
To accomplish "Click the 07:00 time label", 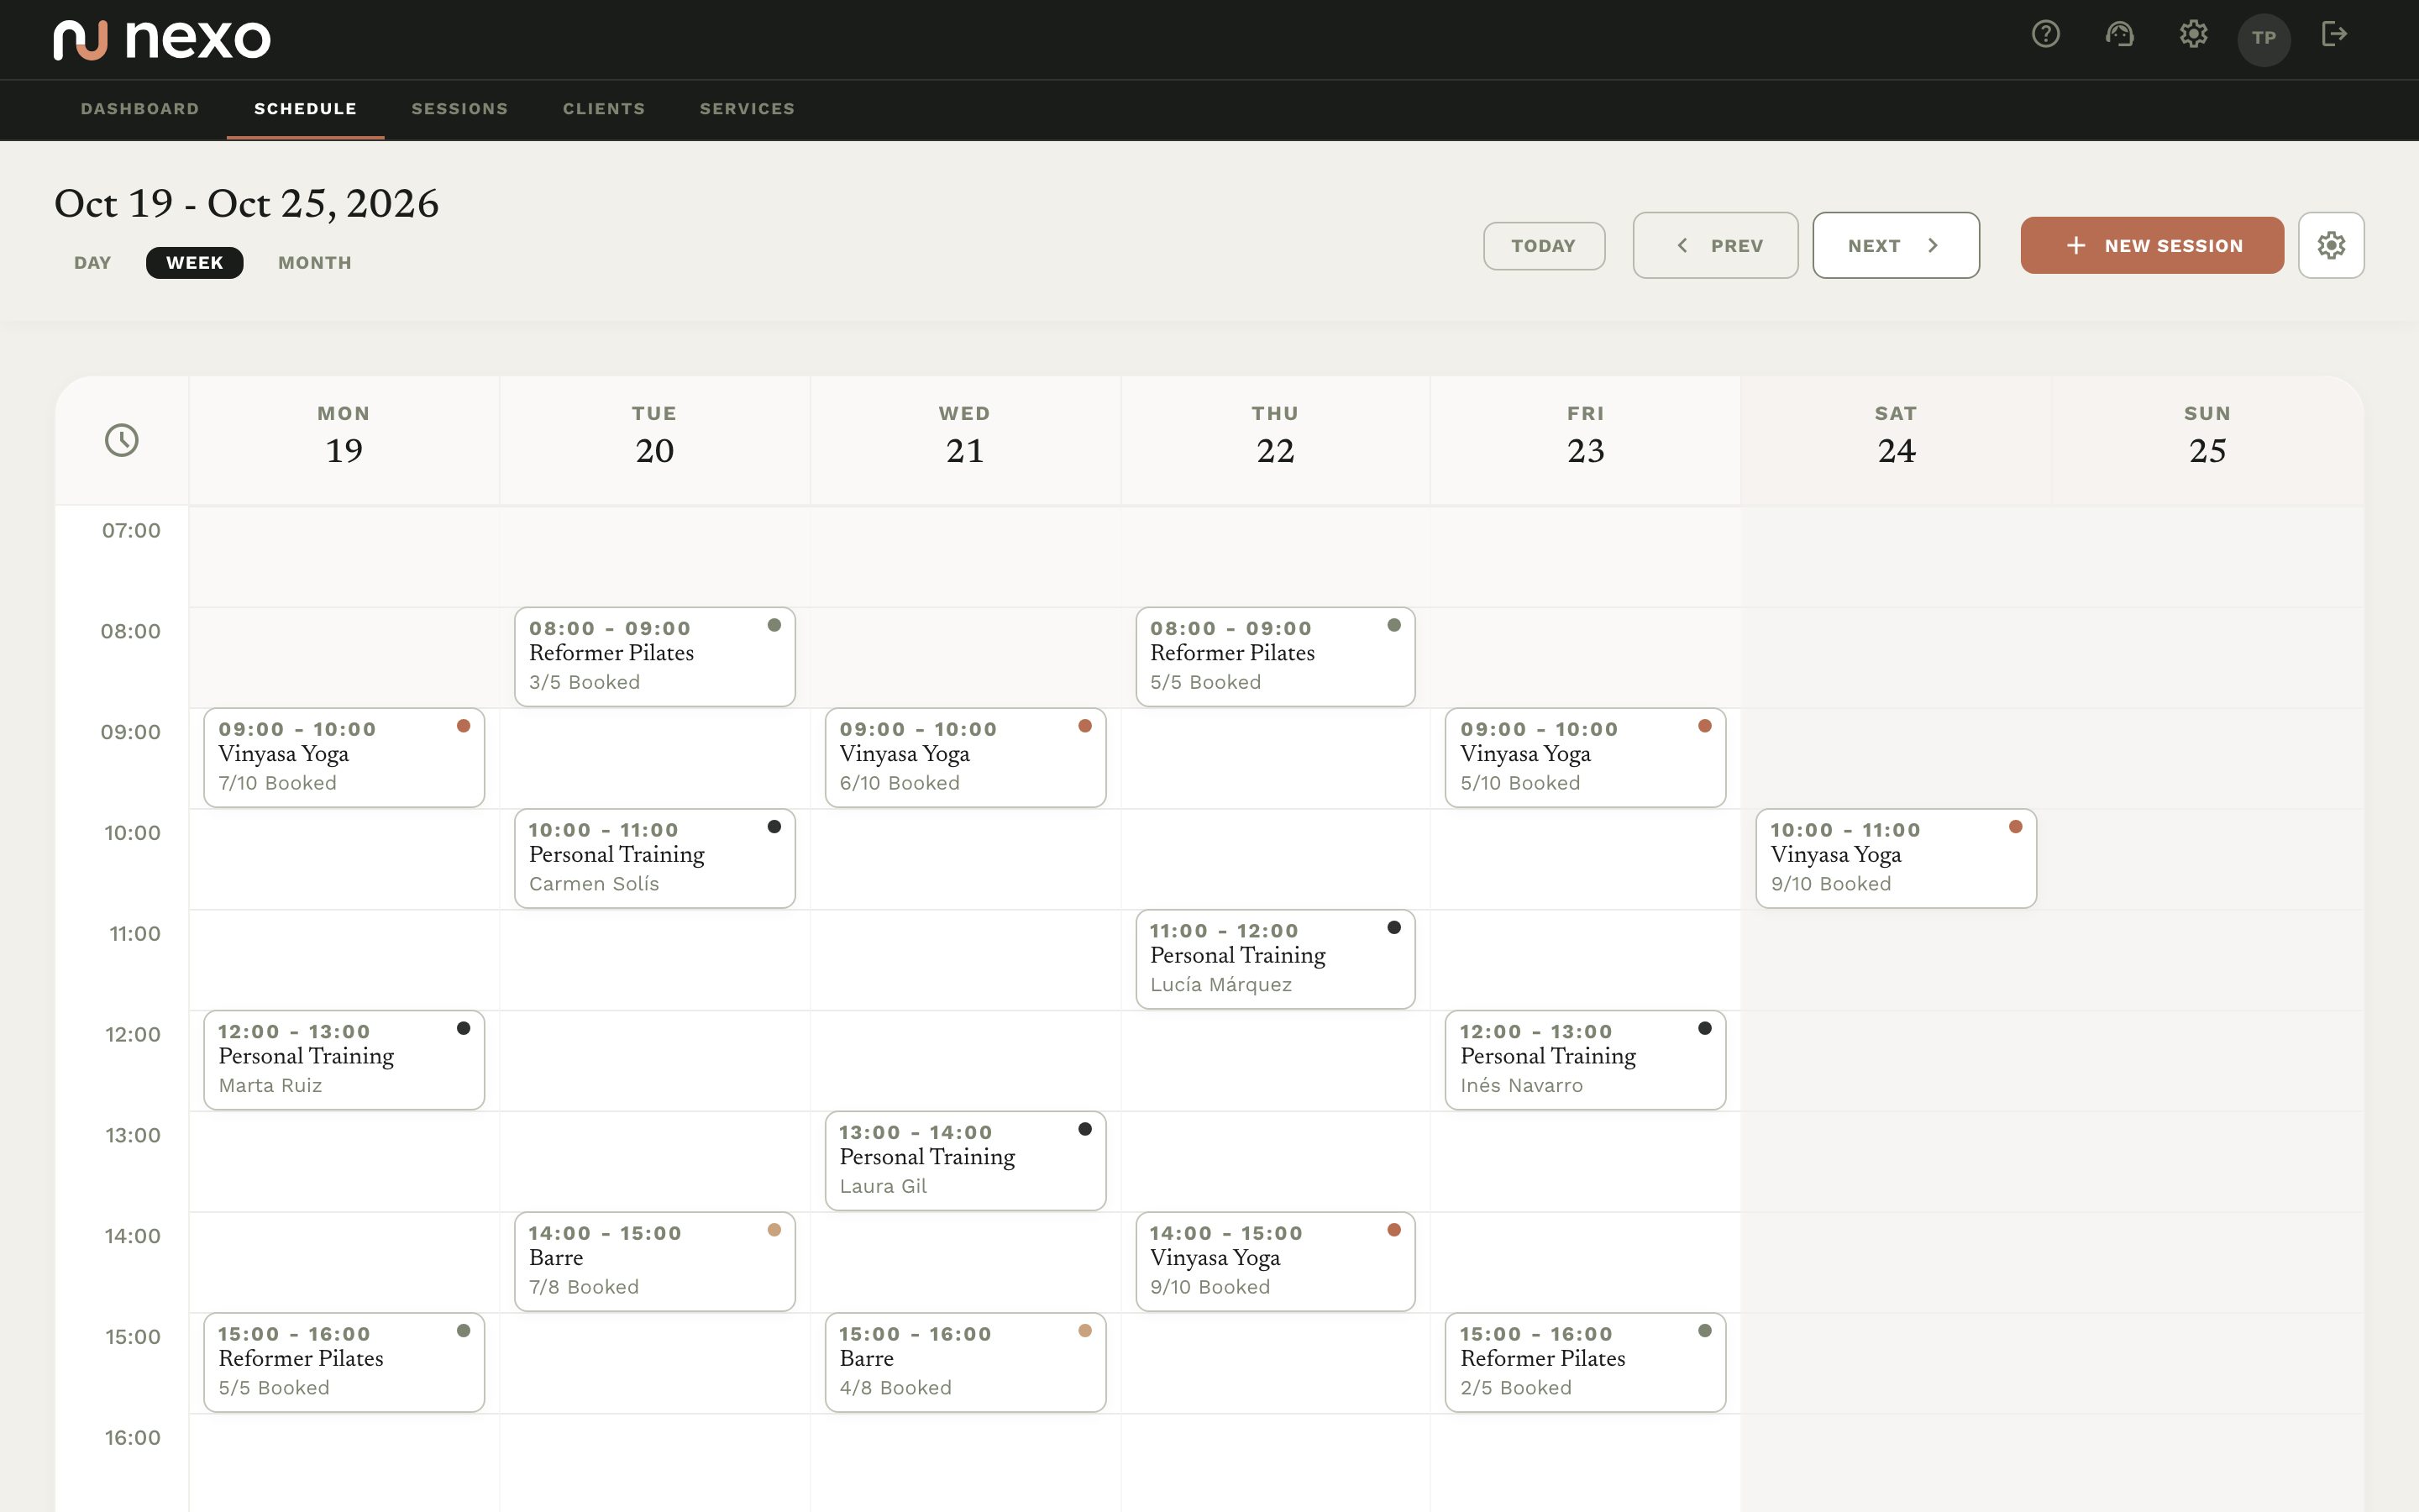I will [131, 530].
